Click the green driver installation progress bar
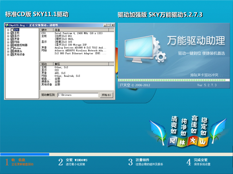Image resolution: width=233 pixels, height=174 pixels. [174, 80]
